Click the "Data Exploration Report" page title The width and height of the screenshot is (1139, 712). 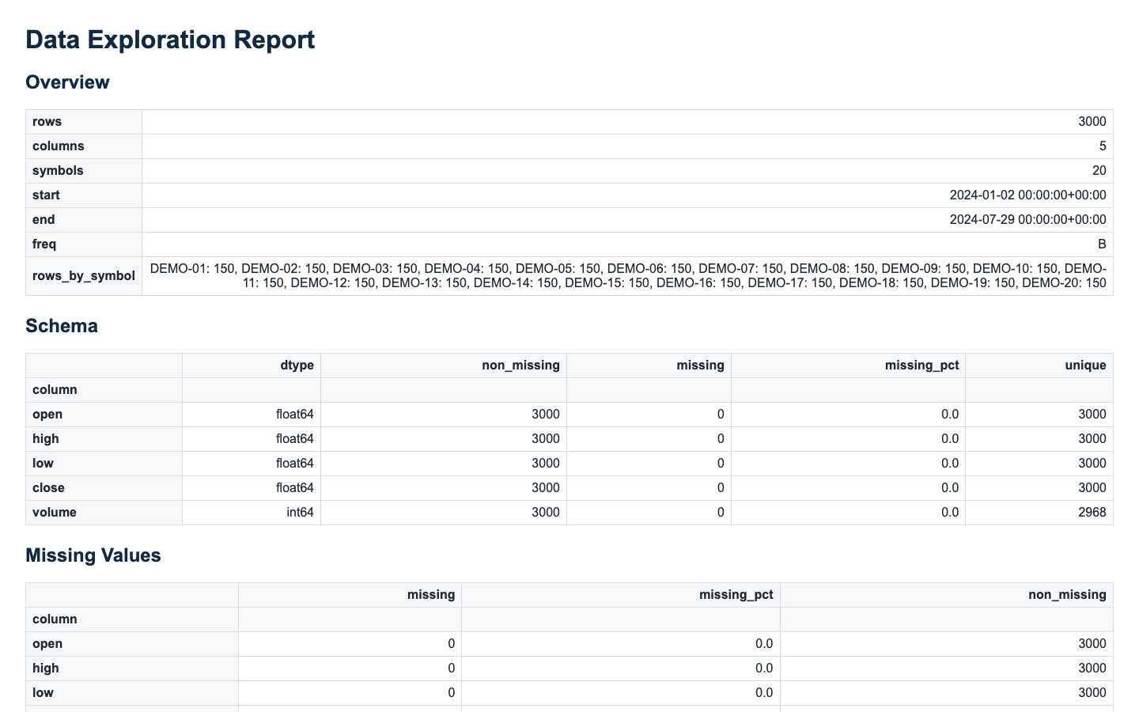coord(170,40)
